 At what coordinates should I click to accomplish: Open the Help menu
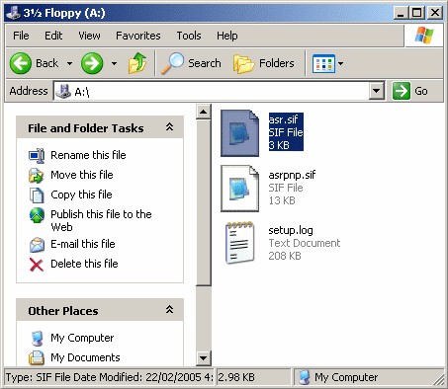226,36
